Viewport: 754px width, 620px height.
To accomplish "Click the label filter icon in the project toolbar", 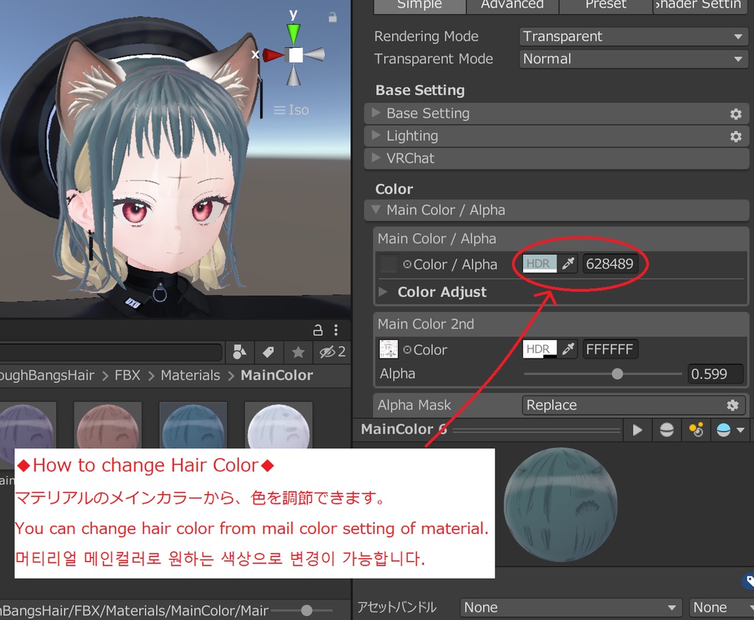I will tap(268, 352).
